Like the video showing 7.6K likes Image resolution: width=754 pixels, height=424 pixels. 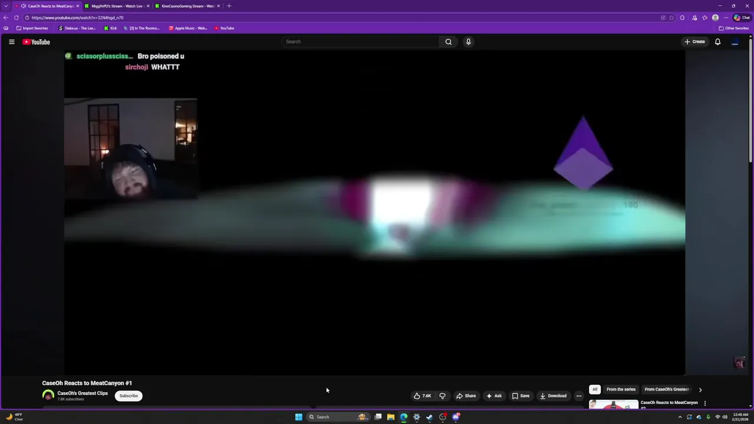422,396
